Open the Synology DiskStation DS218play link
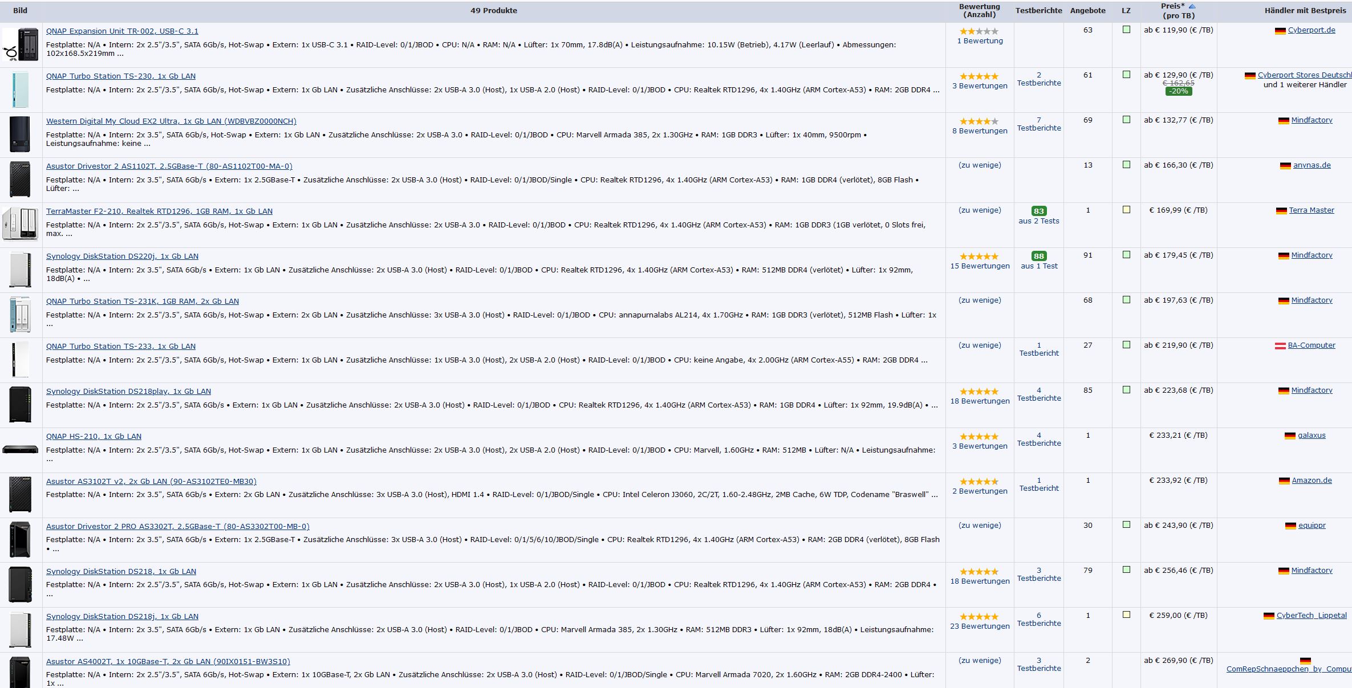The width and height of the screenshot is (1352, 688). tap(128, 391)
